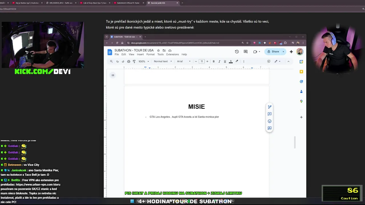Image resolution: width=365 pixels, height=205 pixels.
Task: Open the Edit menu
Action: (123, 54)
